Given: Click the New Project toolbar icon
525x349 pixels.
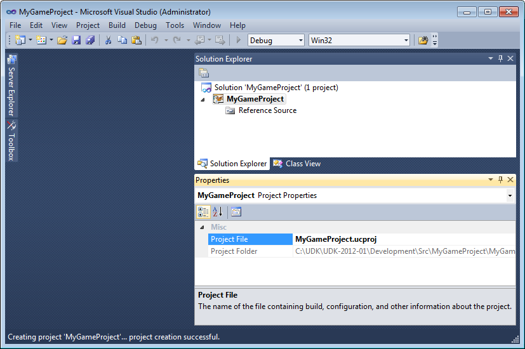Looking at the screenshot, I should pyautogui.click(x=20, y=40).
